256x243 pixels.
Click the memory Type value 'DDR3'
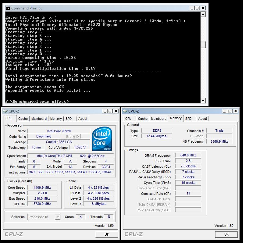pyautogui.click(x=157, y=130)
